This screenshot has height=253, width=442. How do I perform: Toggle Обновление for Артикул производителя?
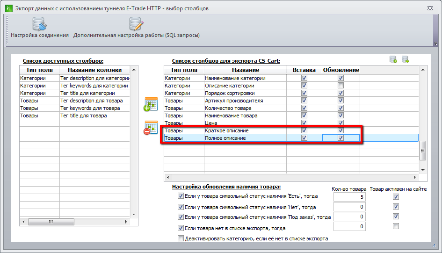(341, 100)
